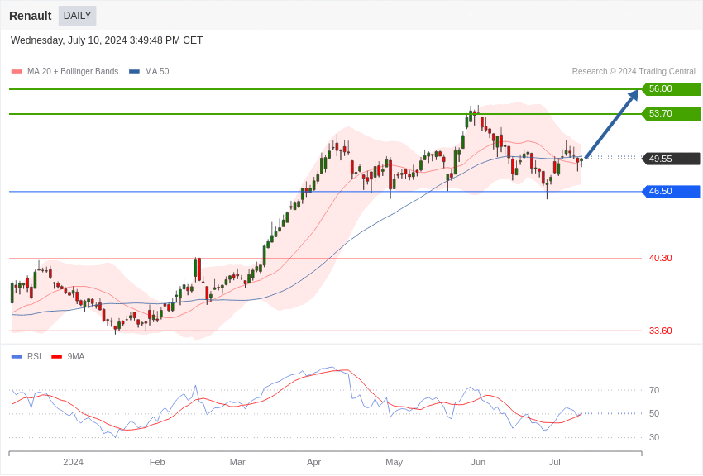Image resolution: width=703 pixels, height=476 pixels.
Task: Open the Research Trading Central copyright link
Action: point(633,72)
